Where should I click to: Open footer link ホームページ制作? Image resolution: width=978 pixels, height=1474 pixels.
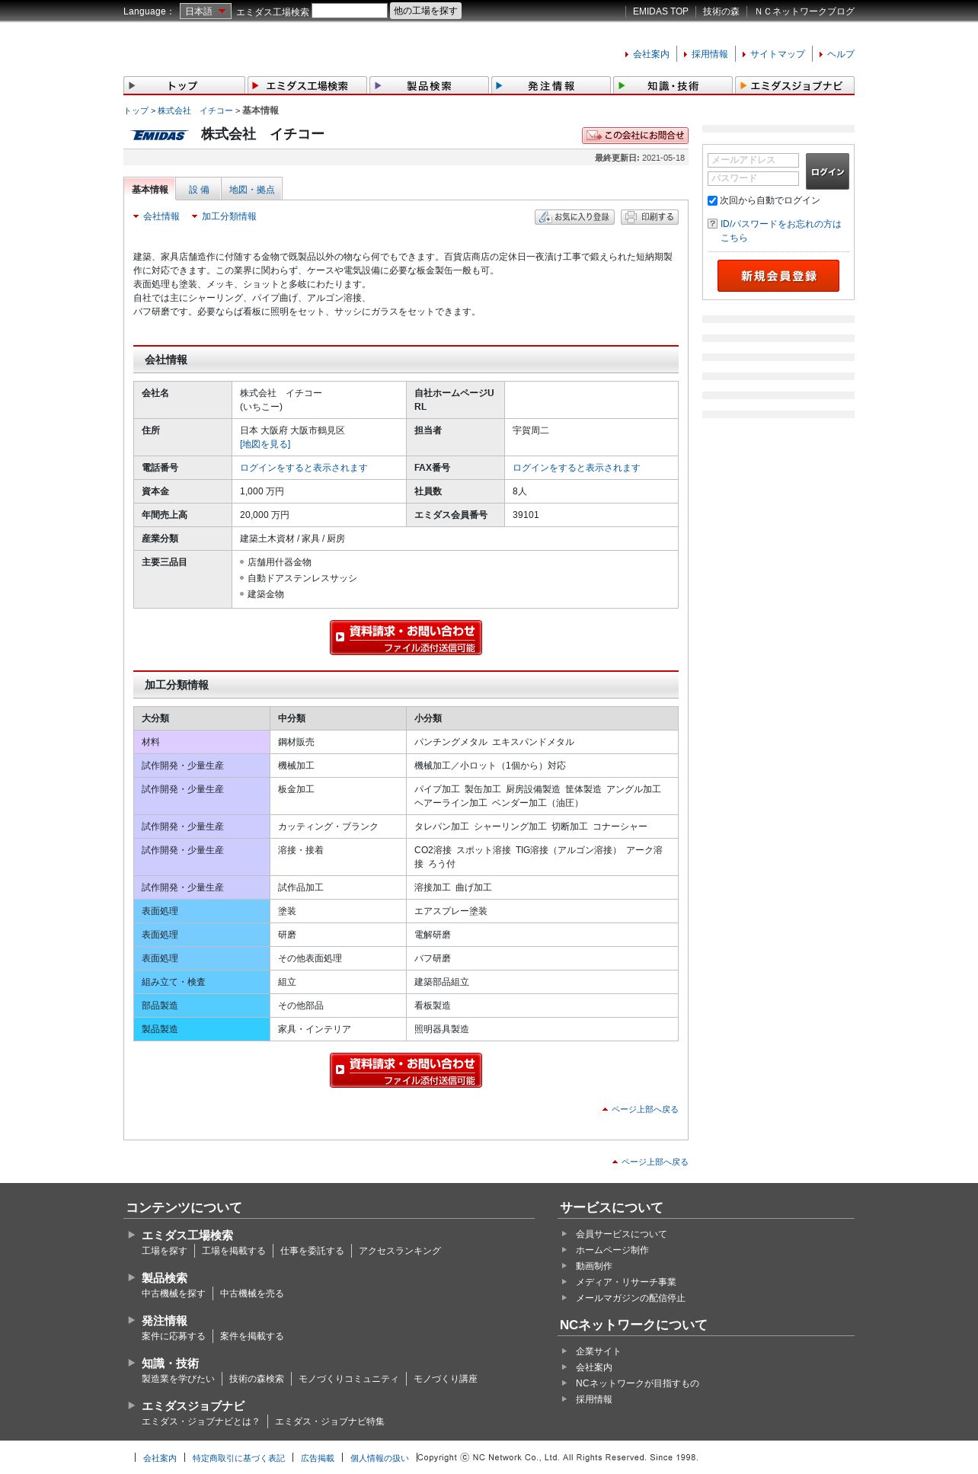tap(612, 1250)
